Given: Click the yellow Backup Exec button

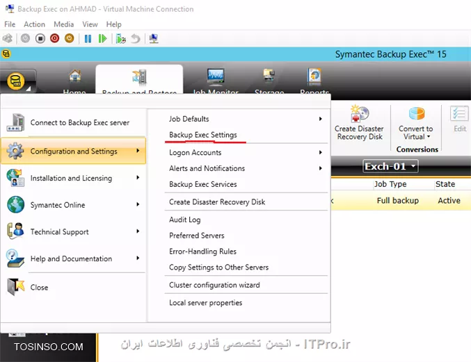Looking at the screenshot, I should (15, 81).
